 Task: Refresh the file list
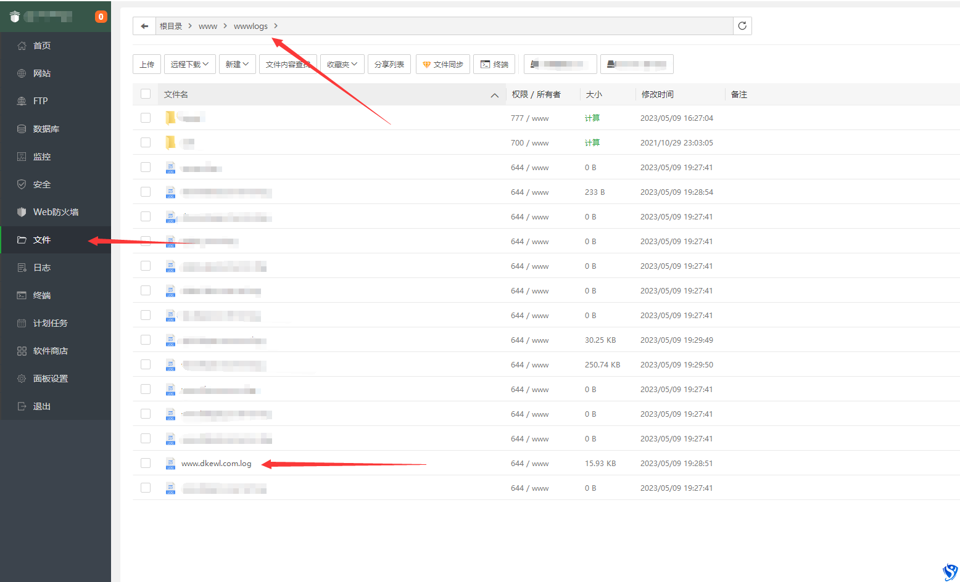pyautogui.click(x=742, y=26)
